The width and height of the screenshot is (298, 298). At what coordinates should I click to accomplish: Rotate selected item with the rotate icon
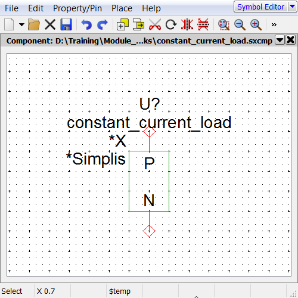pyautogui.click(x=171, y=24)
